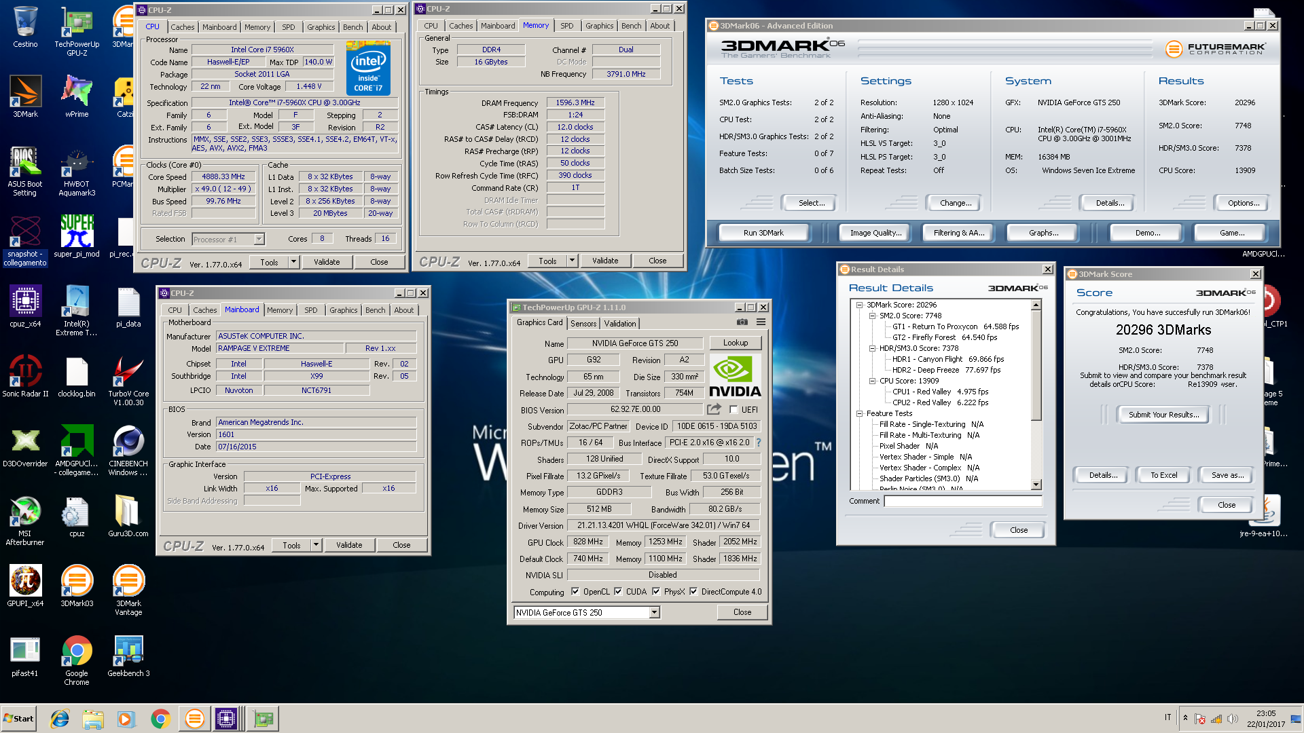Click the volume icon in system tray

(1232, 719)
